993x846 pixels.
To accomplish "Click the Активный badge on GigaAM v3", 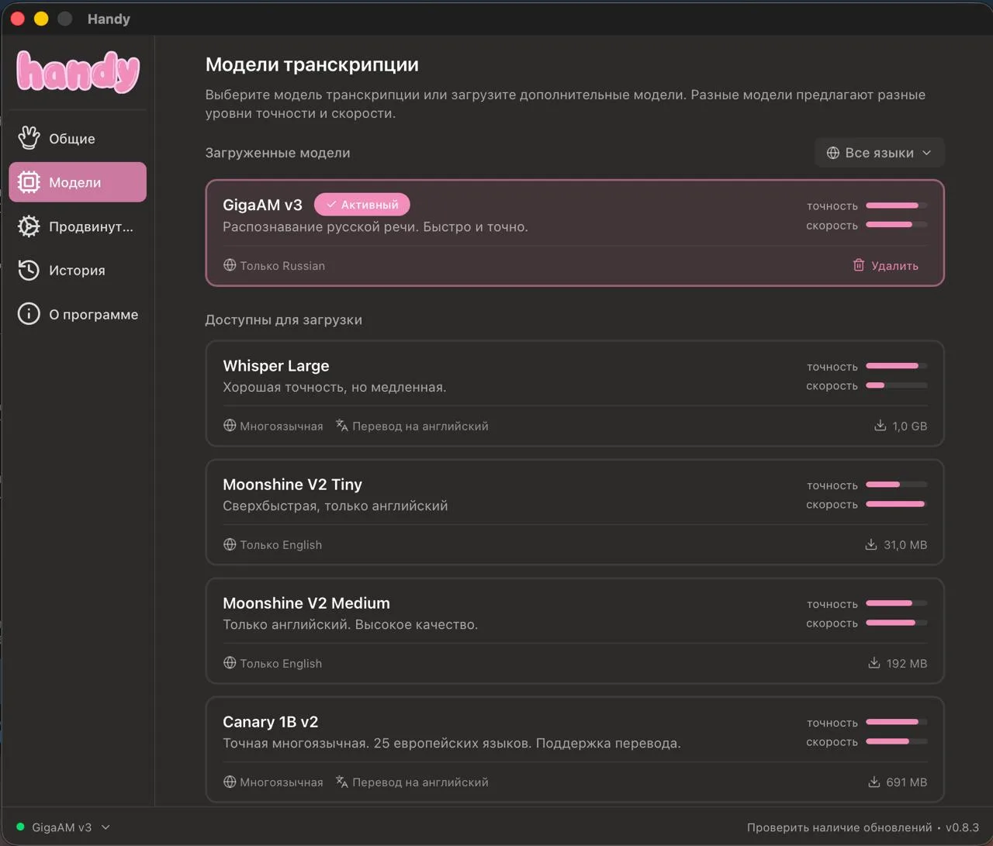I will click(x=362, y=205).
